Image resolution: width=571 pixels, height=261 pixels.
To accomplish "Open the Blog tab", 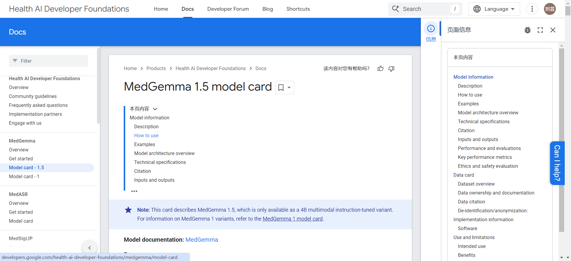I will pyautogui.click(x=268, y=9).
